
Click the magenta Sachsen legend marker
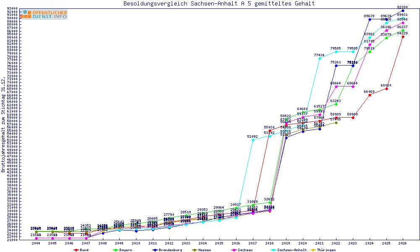pos(234,250)
